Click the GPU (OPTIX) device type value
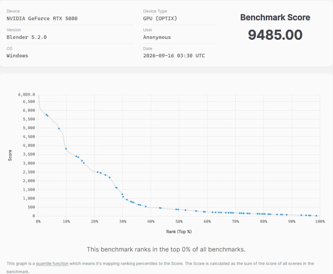Image resolution: width=333 pixels, height=274 pixels. point(160,19)
